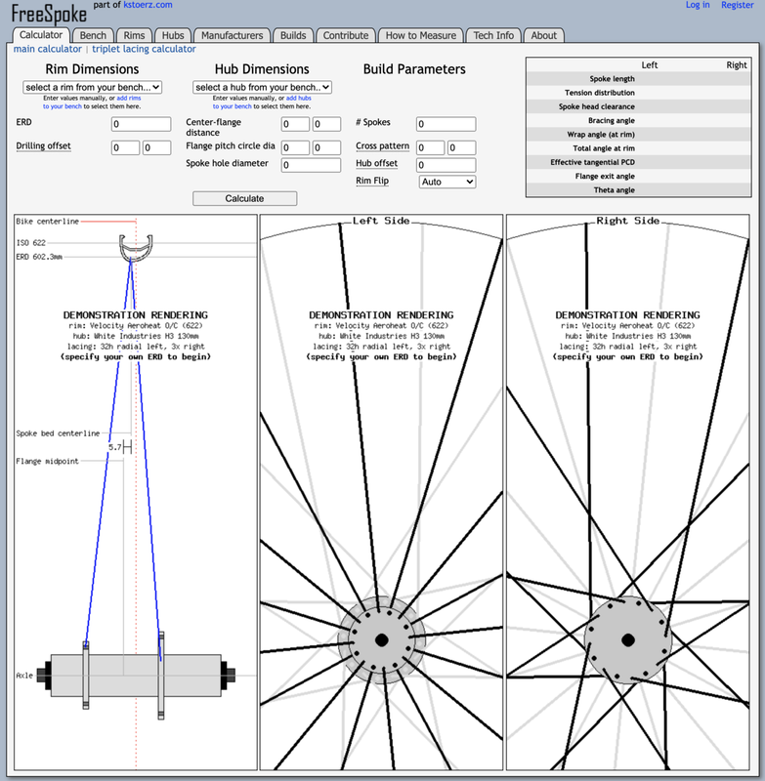Click the Effective tangential PCD row

638,162
